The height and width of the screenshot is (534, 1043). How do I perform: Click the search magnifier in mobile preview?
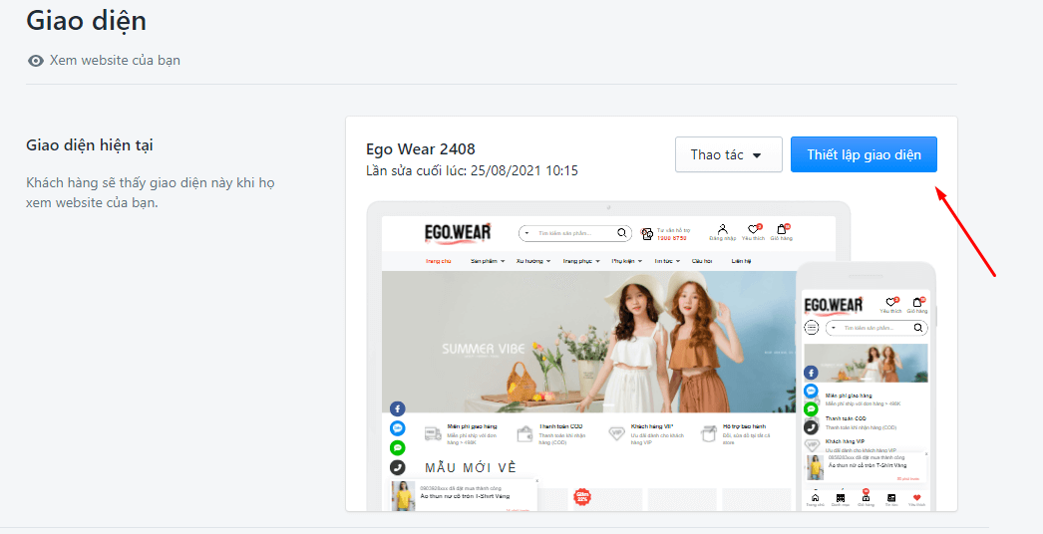click(918, 328)
